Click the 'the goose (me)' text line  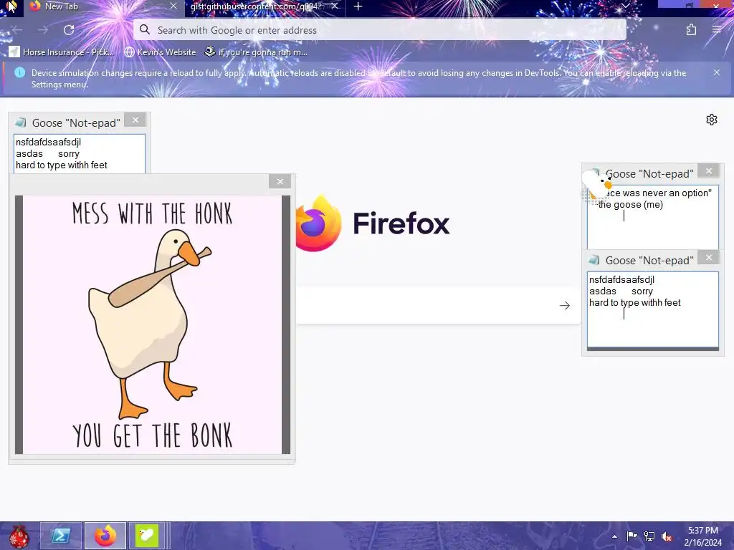point(631,205)
